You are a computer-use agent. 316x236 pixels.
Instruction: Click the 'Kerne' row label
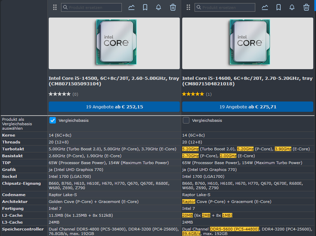click(9, 135)
